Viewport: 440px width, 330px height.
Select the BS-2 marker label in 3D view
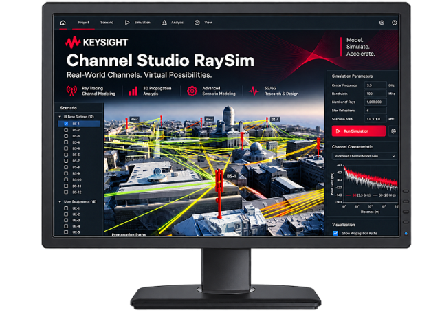(134, 119)
